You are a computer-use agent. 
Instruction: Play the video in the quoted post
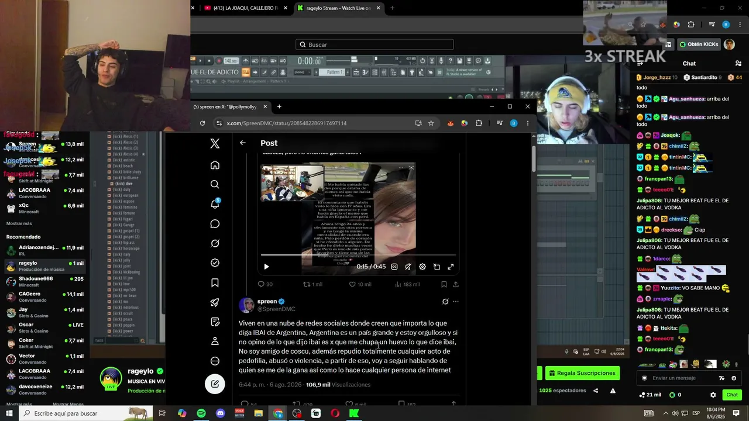(x=266, y=267)
